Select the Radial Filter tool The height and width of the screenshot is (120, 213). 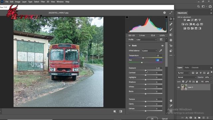click(x=171, y=40)
